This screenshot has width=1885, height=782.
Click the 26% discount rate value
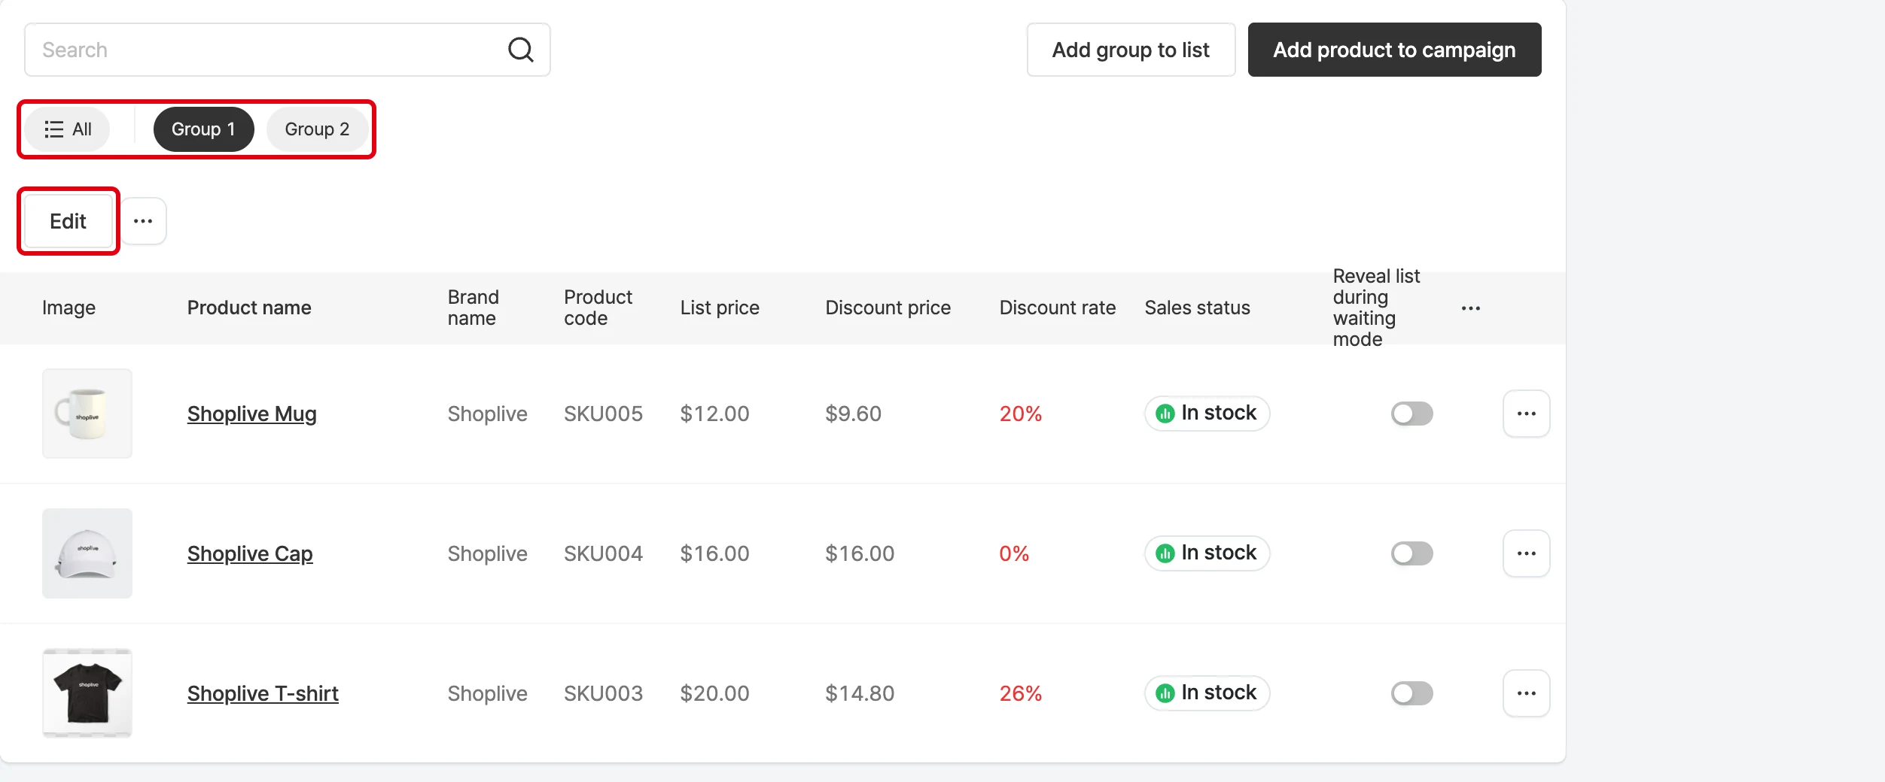1020,693
